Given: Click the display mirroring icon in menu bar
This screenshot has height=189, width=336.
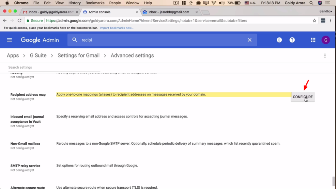Looking at the screenshot, I should tap(206, 3).
